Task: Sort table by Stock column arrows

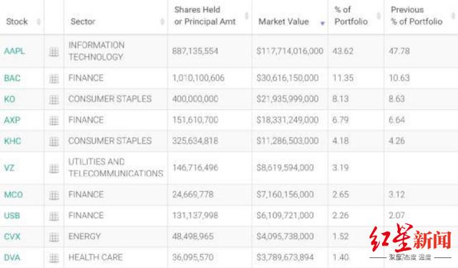Action: 38,21
